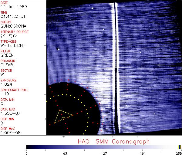
Task: Click the 'DATA MIN' label
Action: coord(8,100)
